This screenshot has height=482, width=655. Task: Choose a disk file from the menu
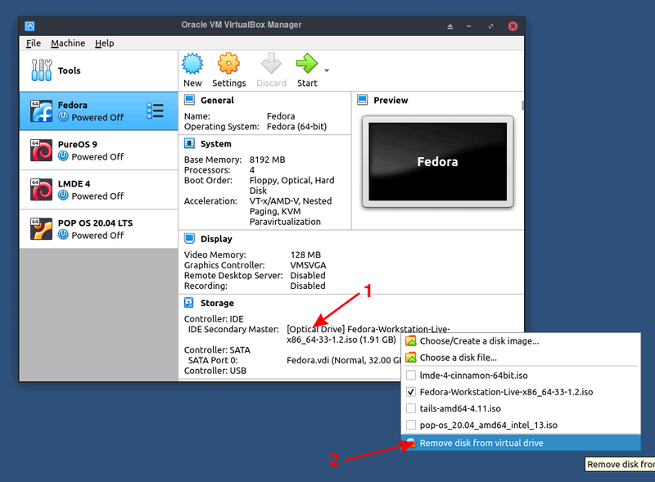[x=458, y=357]
